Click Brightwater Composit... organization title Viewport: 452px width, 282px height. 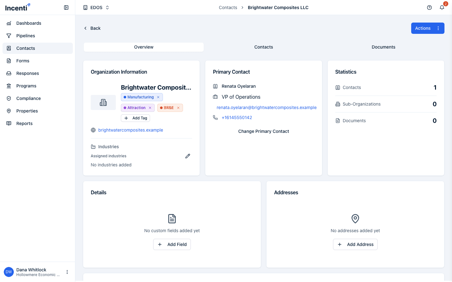[156, 87]
